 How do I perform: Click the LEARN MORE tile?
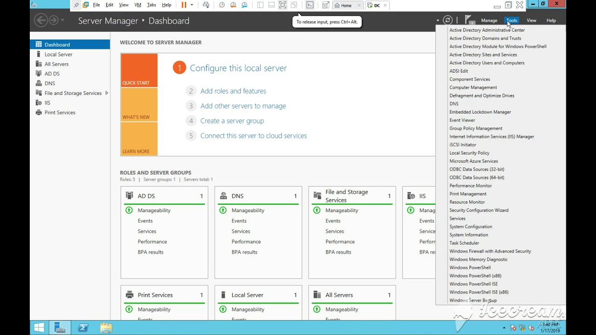tap(139, 139)
